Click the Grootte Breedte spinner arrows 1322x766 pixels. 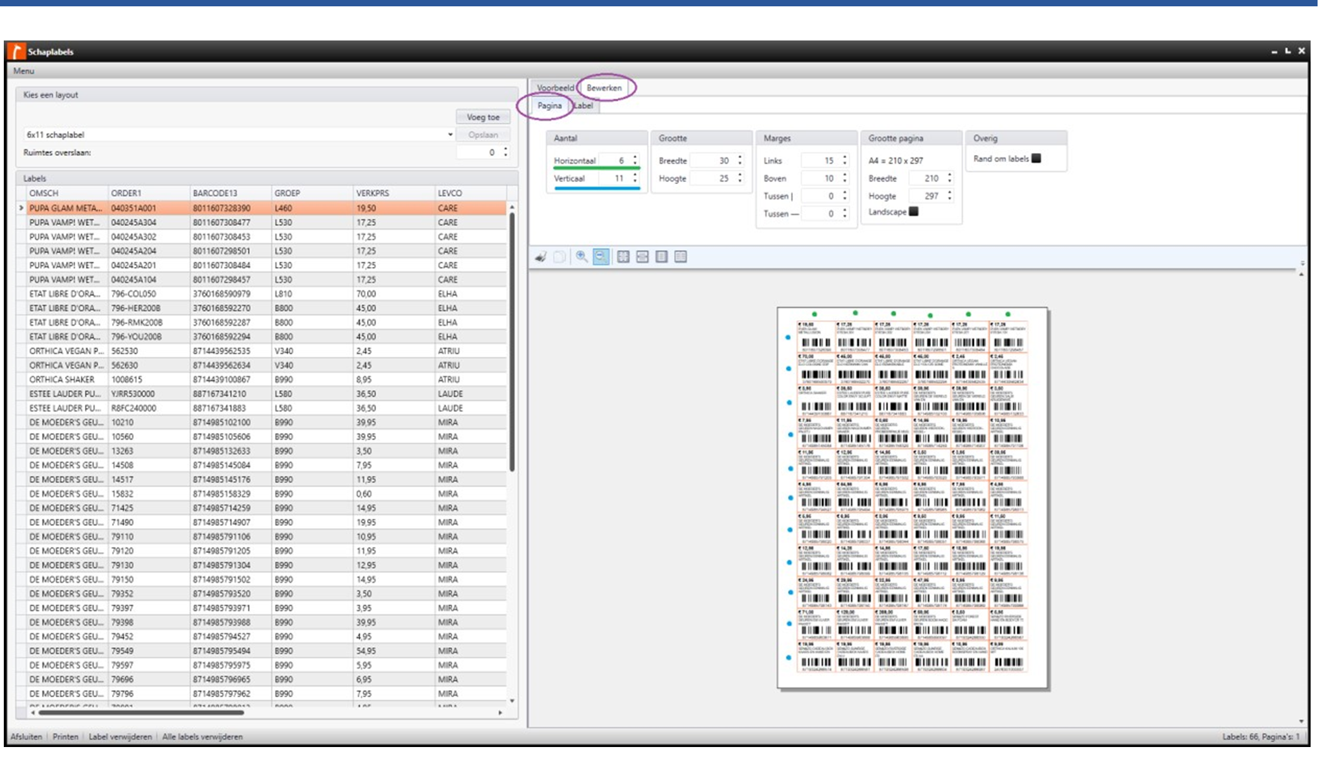click(x=740, y=161)
